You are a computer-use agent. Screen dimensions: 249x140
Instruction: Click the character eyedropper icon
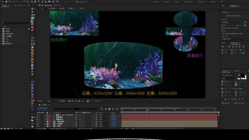pos(239,75)
